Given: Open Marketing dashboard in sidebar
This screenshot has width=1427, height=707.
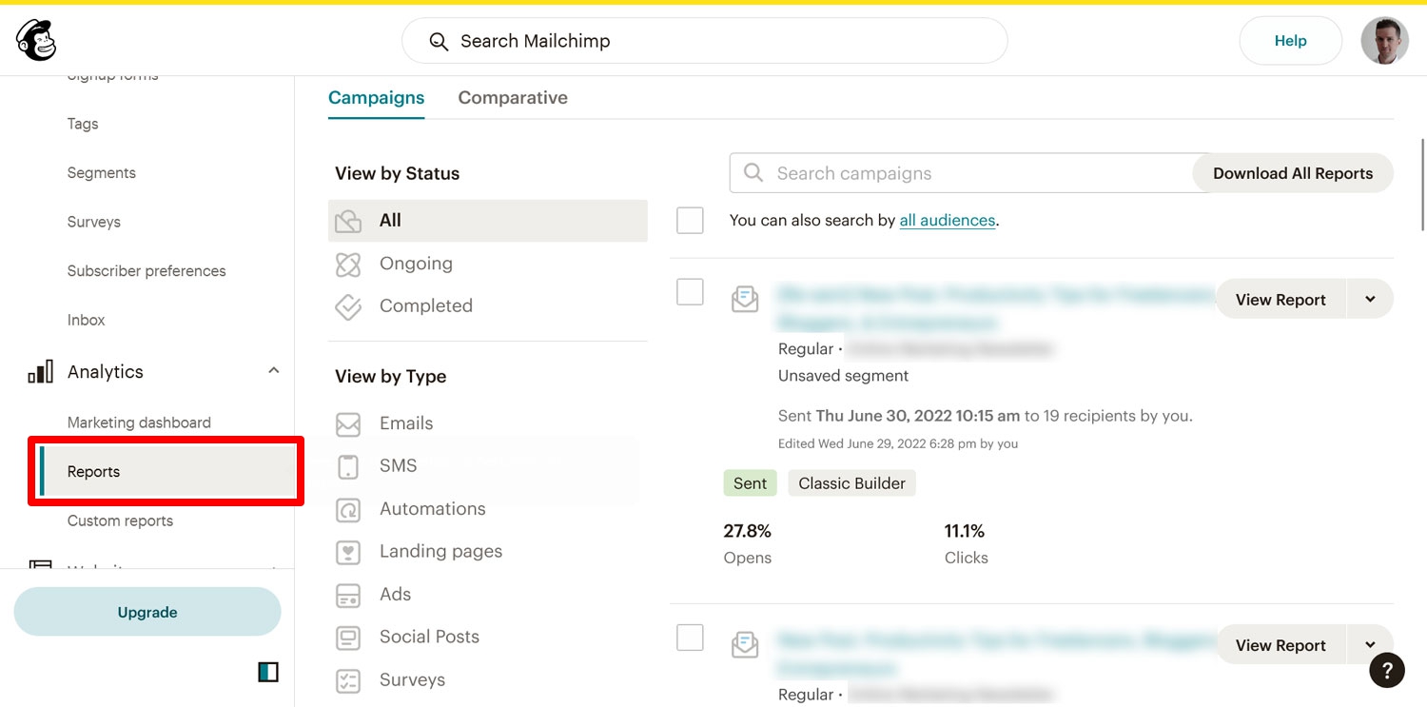Looking at the screenshot, I should [x=139, y=422].
